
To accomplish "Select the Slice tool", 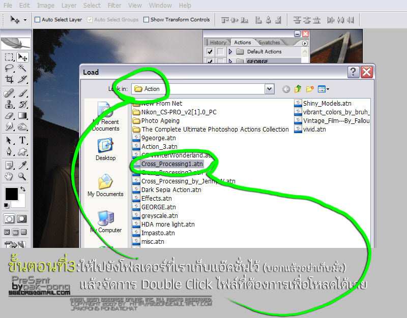I will 22,79.
